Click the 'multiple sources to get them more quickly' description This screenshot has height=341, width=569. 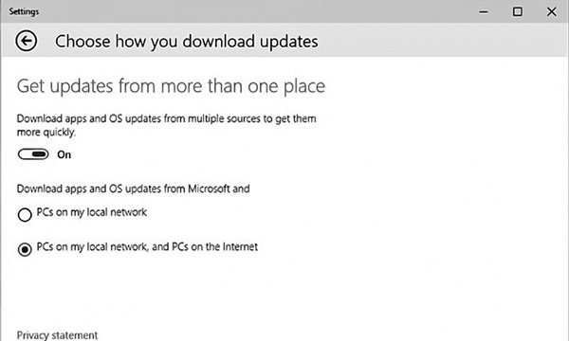(x=167, y=125)
